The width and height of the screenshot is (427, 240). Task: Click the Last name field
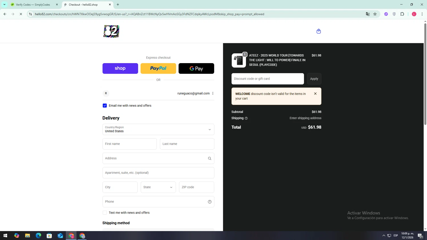tap(187, 144)
